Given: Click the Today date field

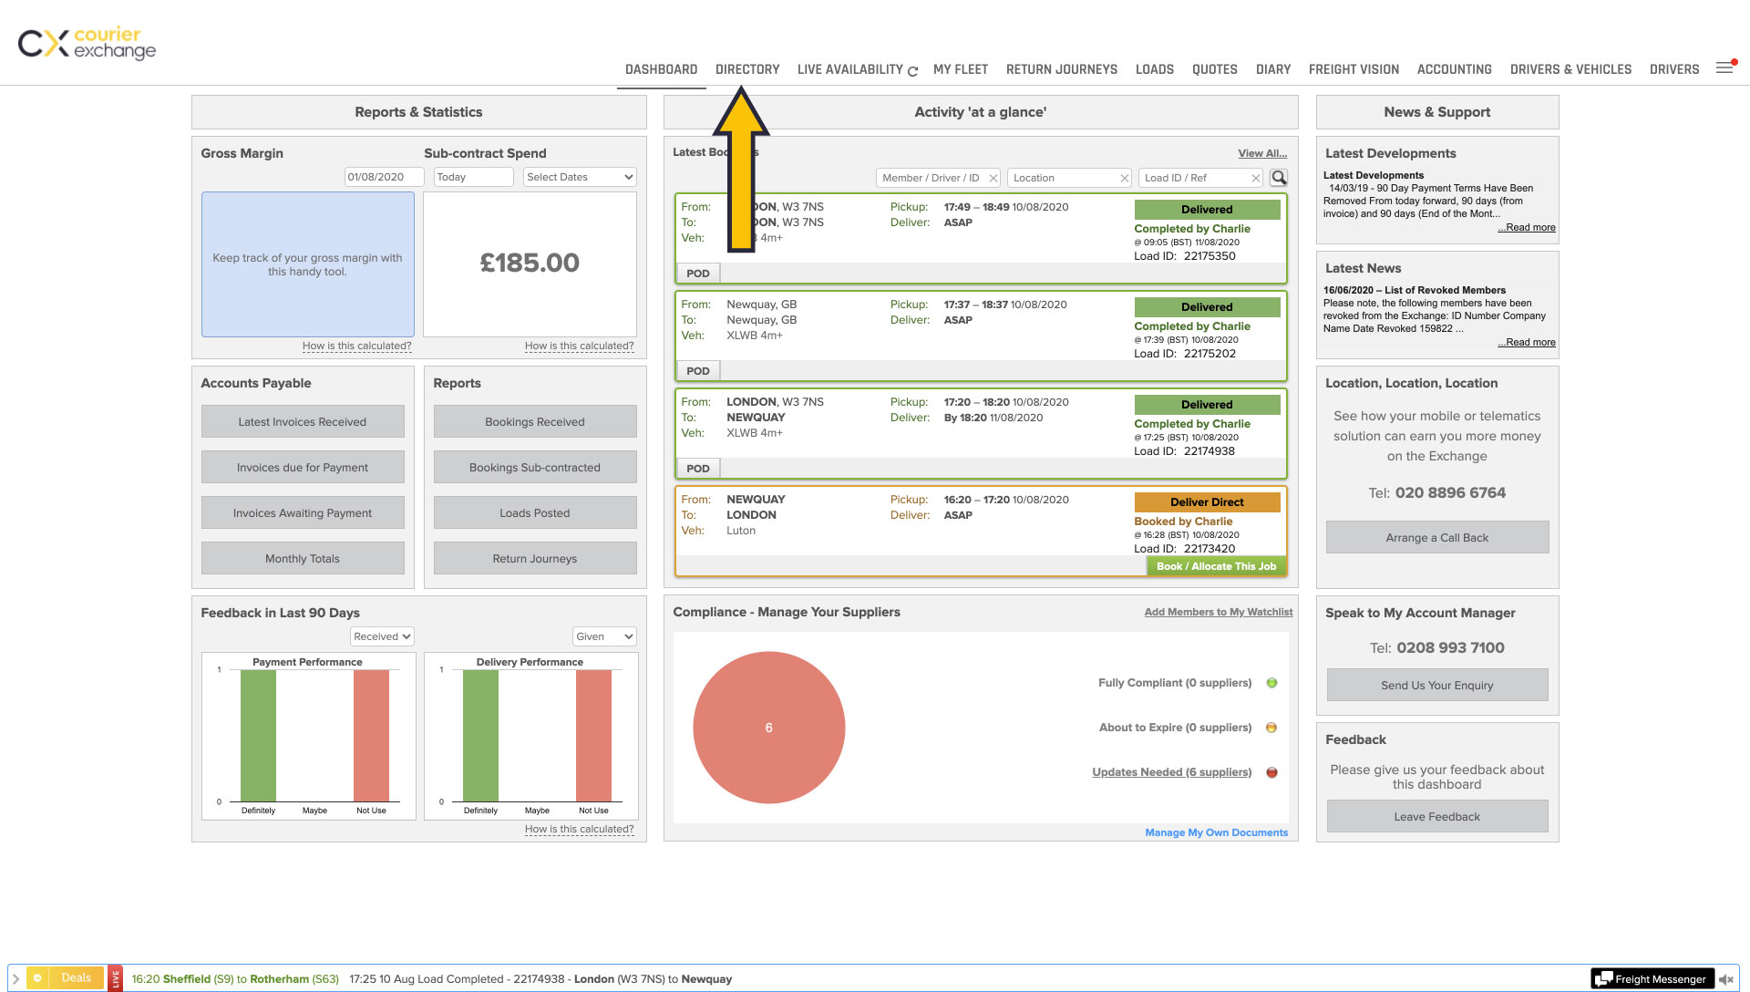Looking at the screenshot, I should click(473, 177).
